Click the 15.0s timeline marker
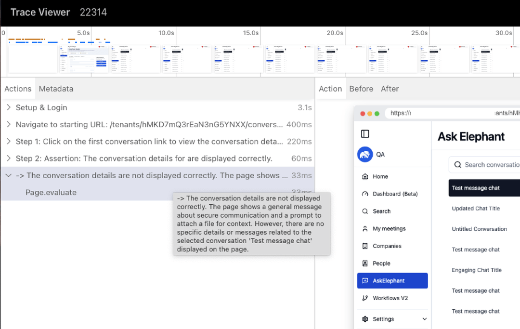The height and width of the screenshot is (329, 520). coord(251,33)
